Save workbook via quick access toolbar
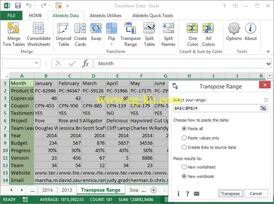 pos(18,6)
